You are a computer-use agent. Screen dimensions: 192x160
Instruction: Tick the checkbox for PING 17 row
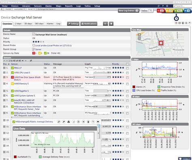click(127, 68)
